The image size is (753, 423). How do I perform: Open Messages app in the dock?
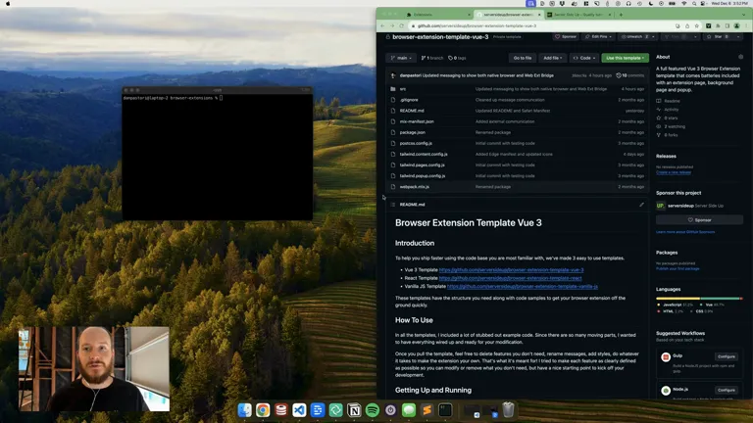coord(409,410)
